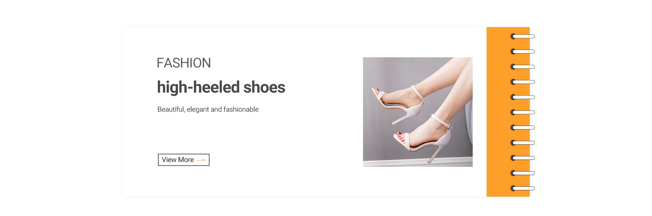Screen dimensions: 652x216
Task: Click the View More button
Action: [x=183, y=160]
